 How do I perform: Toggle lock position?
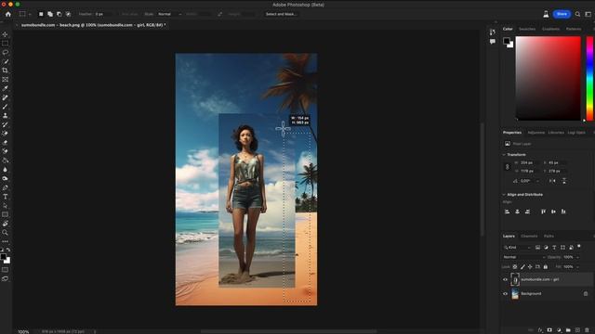[530, 267]
